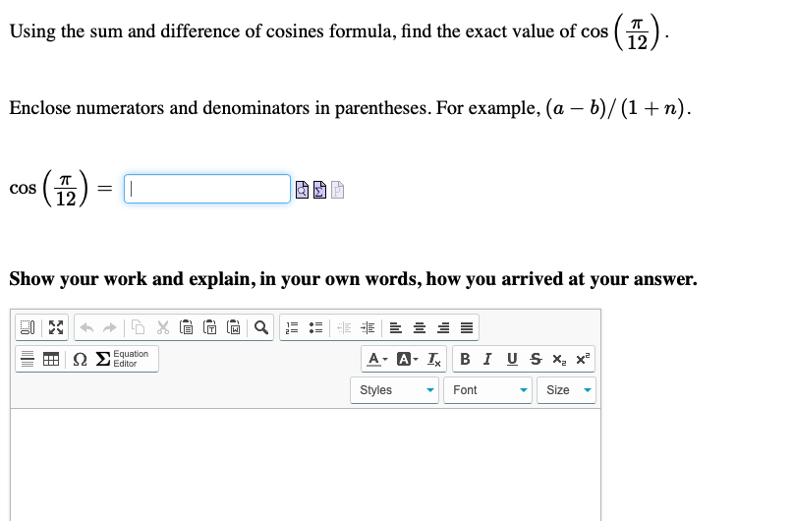Open the Font dropdown

point(487,390)
